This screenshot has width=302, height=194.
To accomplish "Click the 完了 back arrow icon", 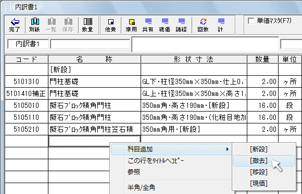I will [15, 22].
